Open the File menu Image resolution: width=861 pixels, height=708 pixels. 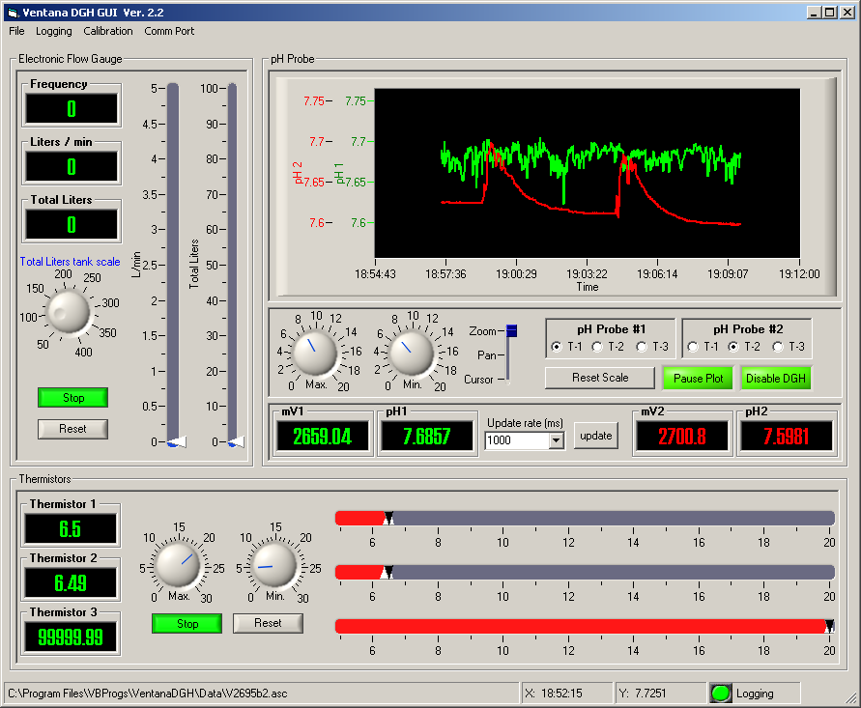(16, 31)
